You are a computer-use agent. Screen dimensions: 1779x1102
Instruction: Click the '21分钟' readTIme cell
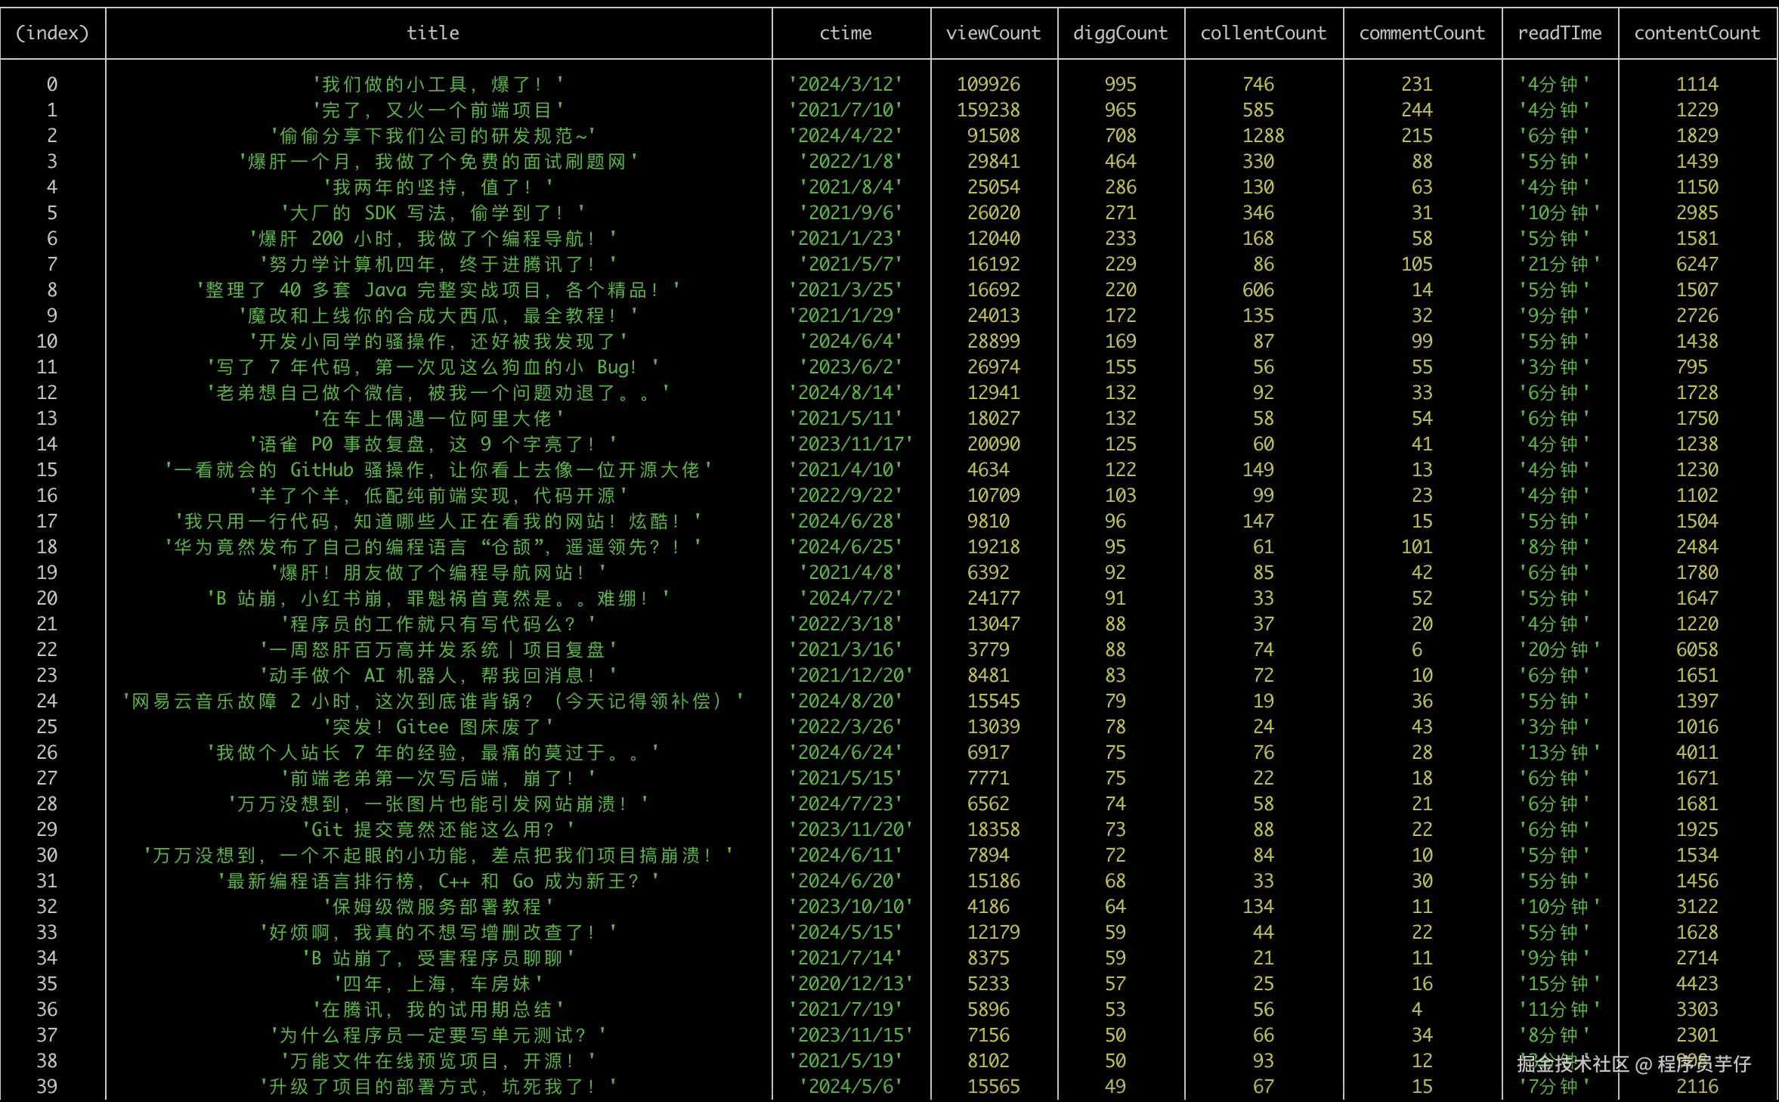coord(1559,264)
